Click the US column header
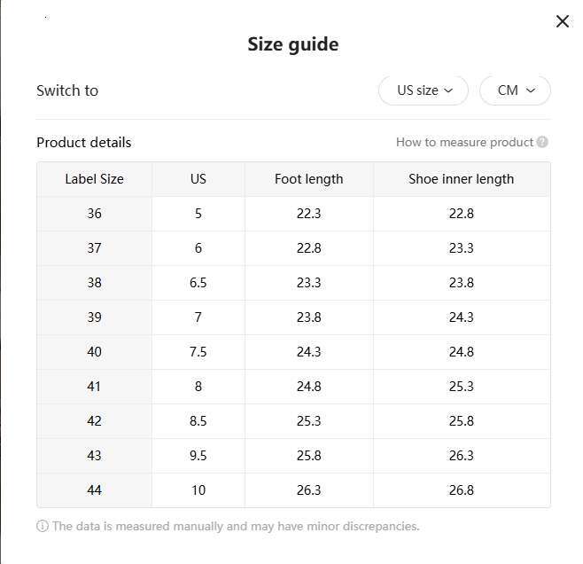The height and width of the screenshot is (564, 583). tap(198, 179)
